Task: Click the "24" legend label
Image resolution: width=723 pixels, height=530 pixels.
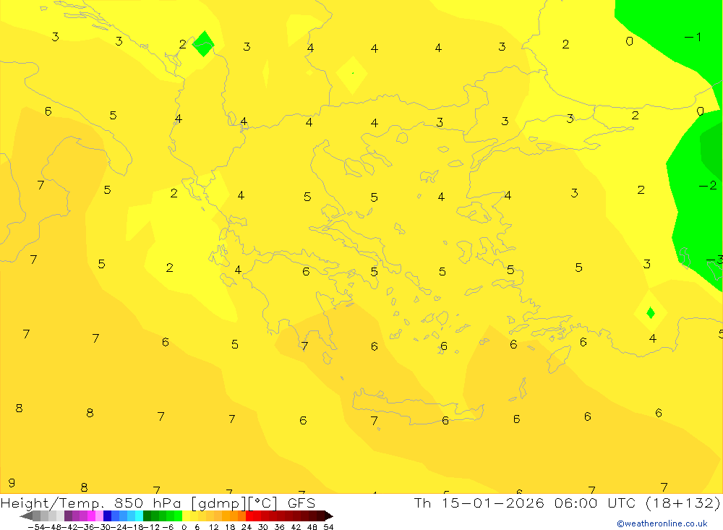Action: pyautogui.click(x=247, y=527)
